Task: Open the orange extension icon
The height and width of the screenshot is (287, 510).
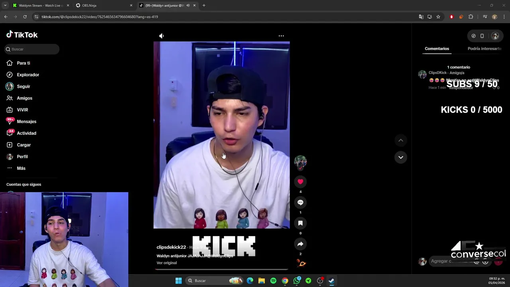Action: (461, 17)
